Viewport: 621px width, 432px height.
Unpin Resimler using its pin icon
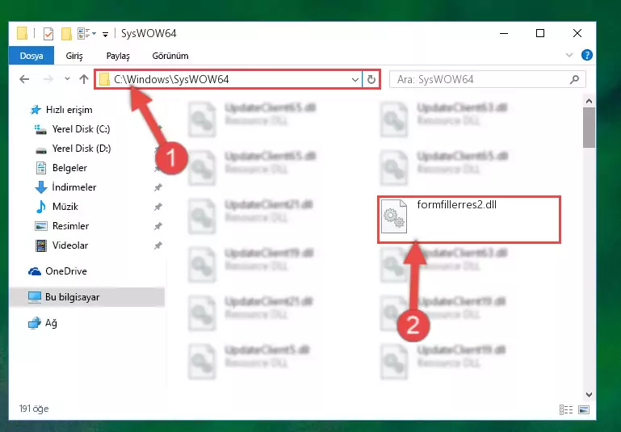pos(157,226)
